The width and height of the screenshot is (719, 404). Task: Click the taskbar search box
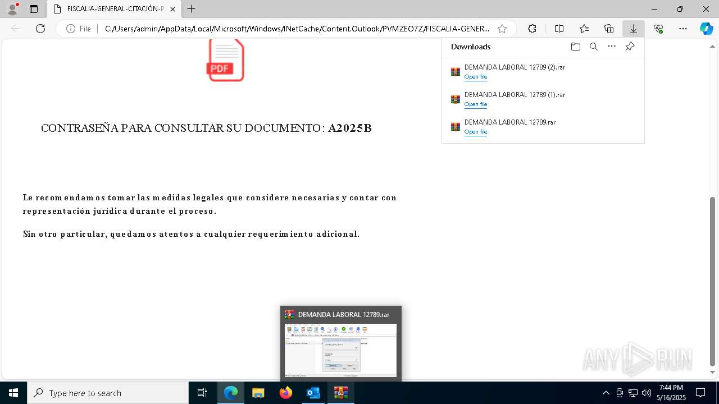pyautogui.click(x=108, y=393)
